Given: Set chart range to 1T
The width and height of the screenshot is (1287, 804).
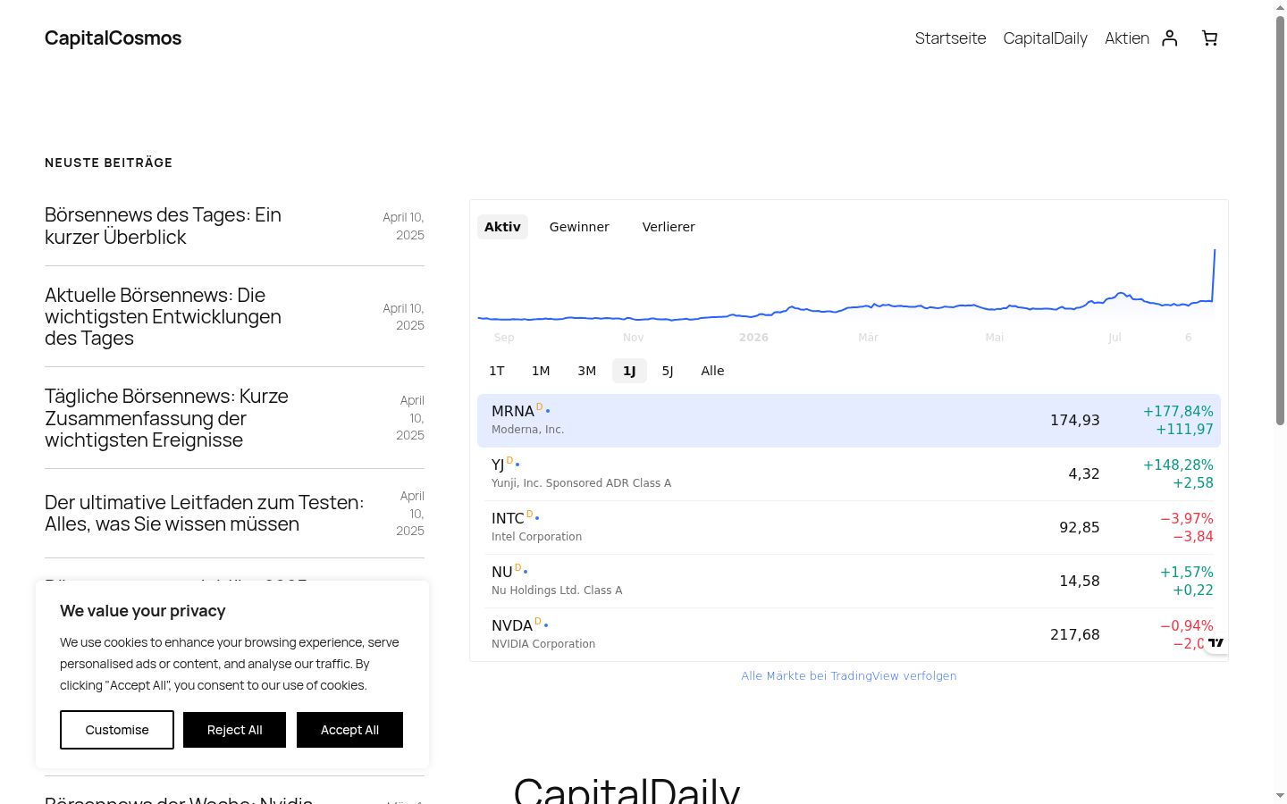Looking at the screenshot, I should click(497, 371).
